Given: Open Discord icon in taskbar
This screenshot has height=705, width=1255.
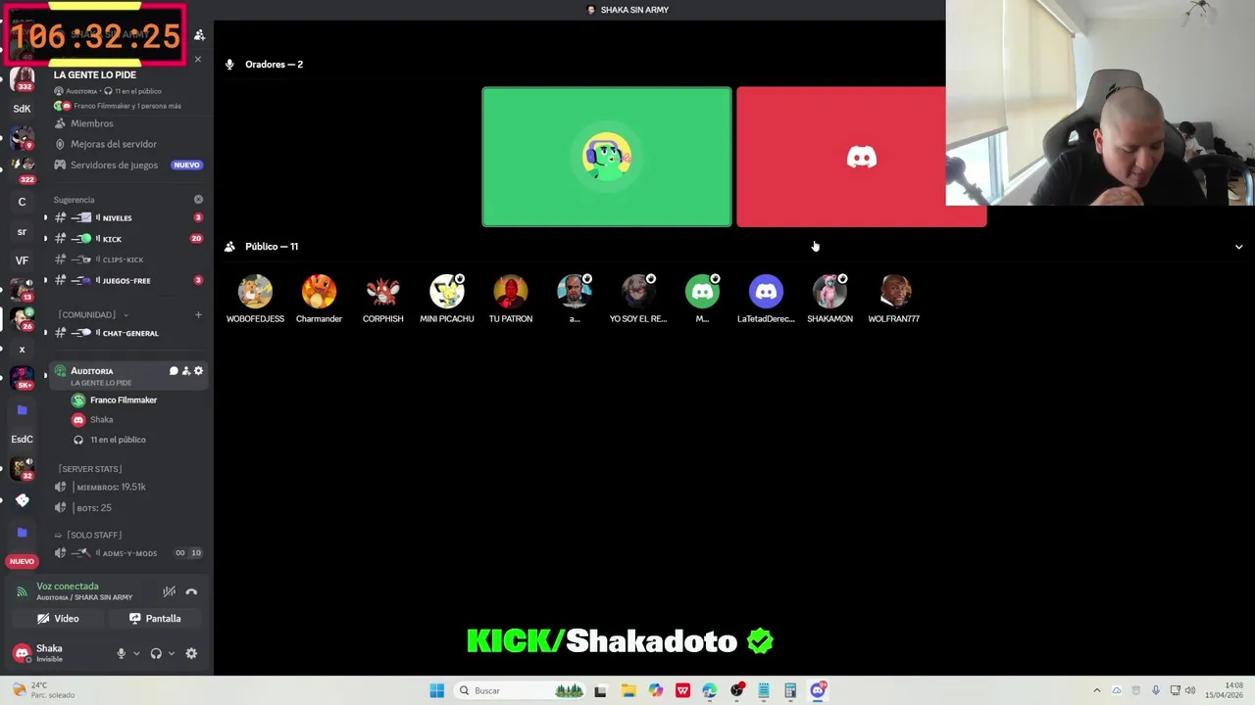Looking at the screenshot, I should point(818,690).
